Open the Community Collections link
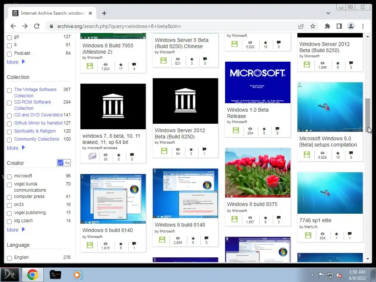 pyautogui.click(x=36, y=139)
